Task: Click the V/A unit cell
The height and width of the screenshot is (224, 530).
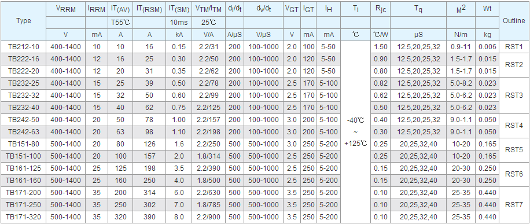Action: pyautogui.click(x=208, y=35)
